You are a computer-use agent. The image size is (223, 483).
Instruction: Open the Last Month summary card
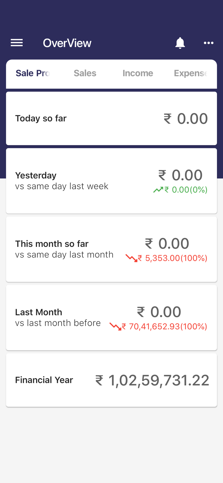tap(111, 317)
